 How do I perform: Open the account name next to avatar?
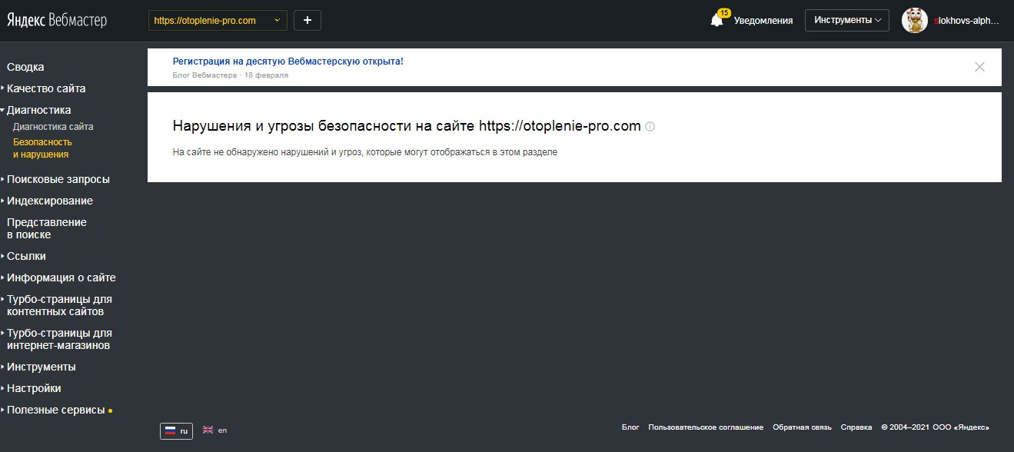966,21
